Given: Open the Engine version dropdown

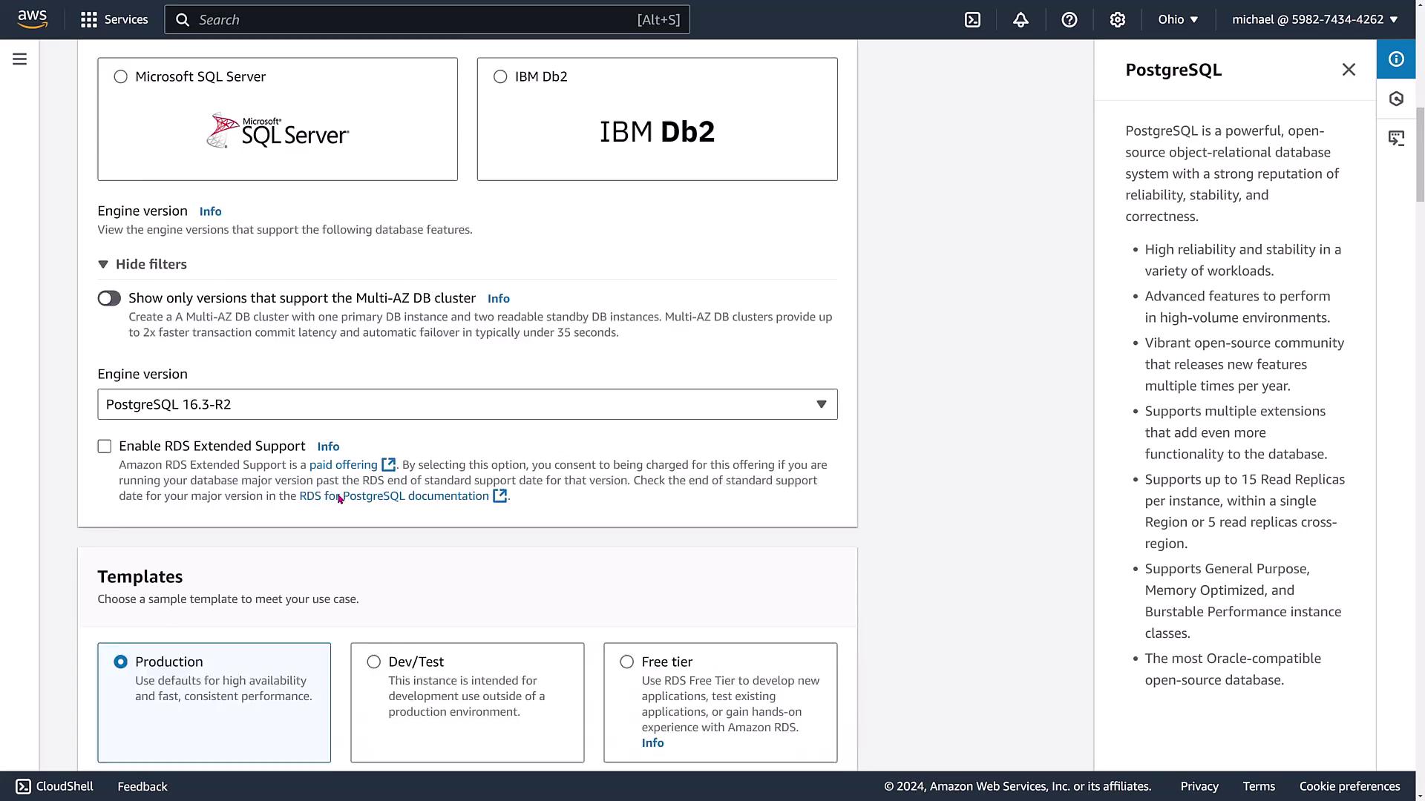Looking at the screenshot, I should tap(467, 404).
